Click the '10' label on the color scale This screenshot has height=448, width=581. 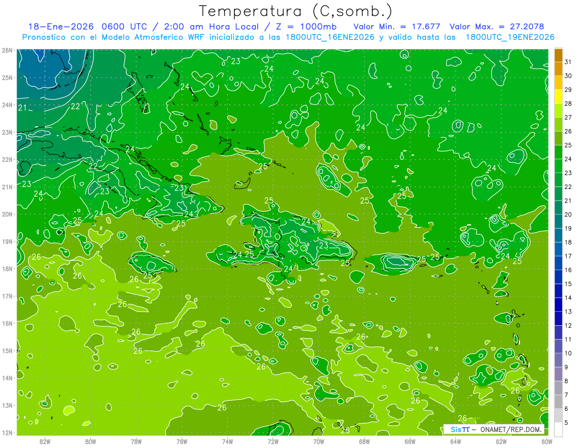click(568, 353)
